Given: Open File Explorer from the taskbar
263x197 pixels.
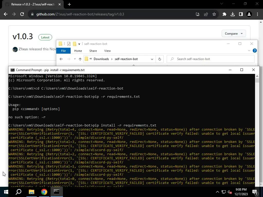Looking at the screenshot, I should pyautogui.click(x=31, y=192).
